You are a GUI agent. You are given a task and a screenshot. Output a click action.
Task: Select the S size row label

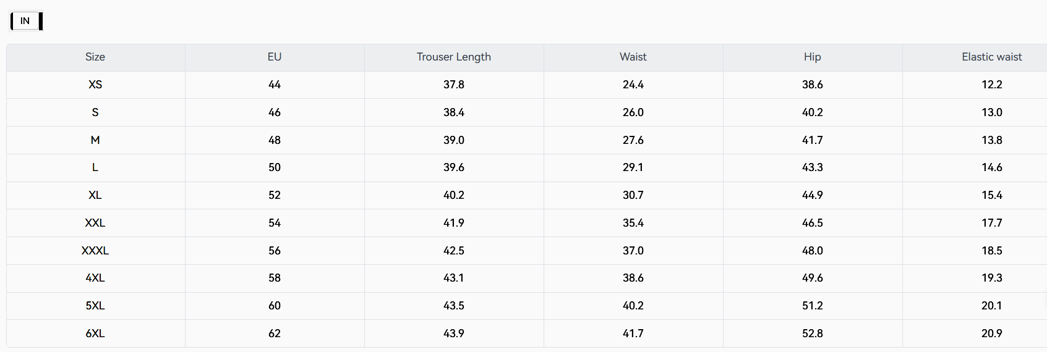[95, 112]
